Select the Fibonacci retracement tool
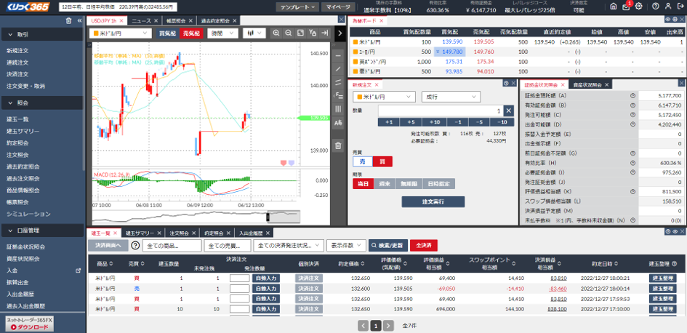Image resolution: width=687 pixels, height=333 pixels. pos(338,95)
